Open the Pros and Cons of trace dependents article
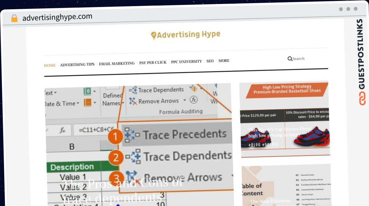The width and height of the screenshot is (369, 206). 123,191
